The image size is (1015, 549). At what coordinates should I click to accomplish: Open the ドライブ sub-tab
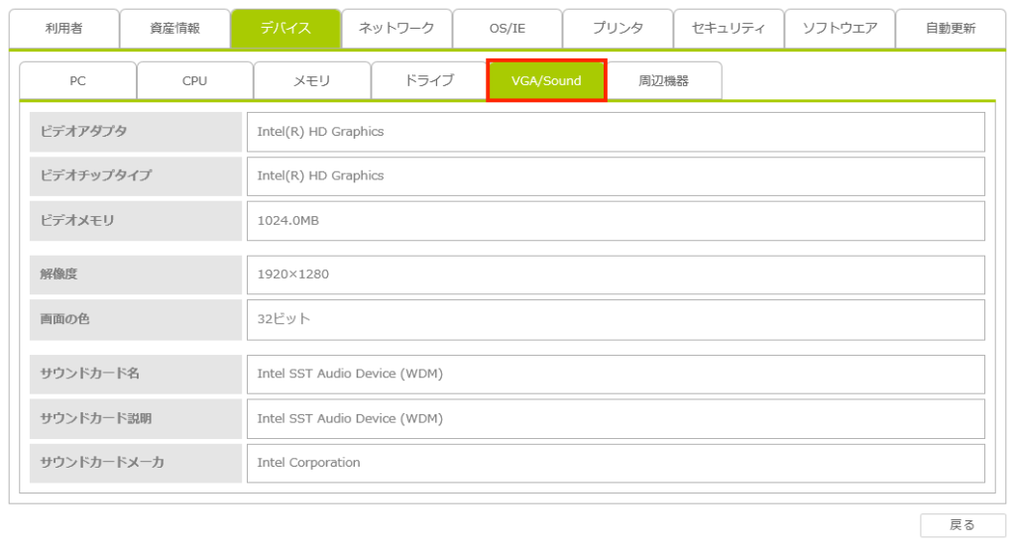coord(429,81)
